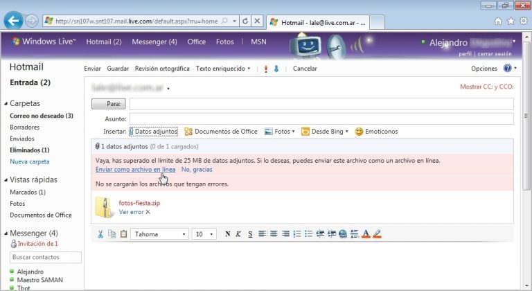Insert horizontal line icon
Image resolution: width=532 pixels, height=291 pixels.
pos(354,234)
